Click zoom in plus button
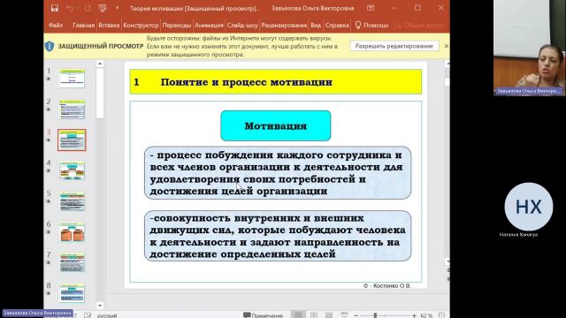Viewport: 566px width, 318px height. (414, 315)
